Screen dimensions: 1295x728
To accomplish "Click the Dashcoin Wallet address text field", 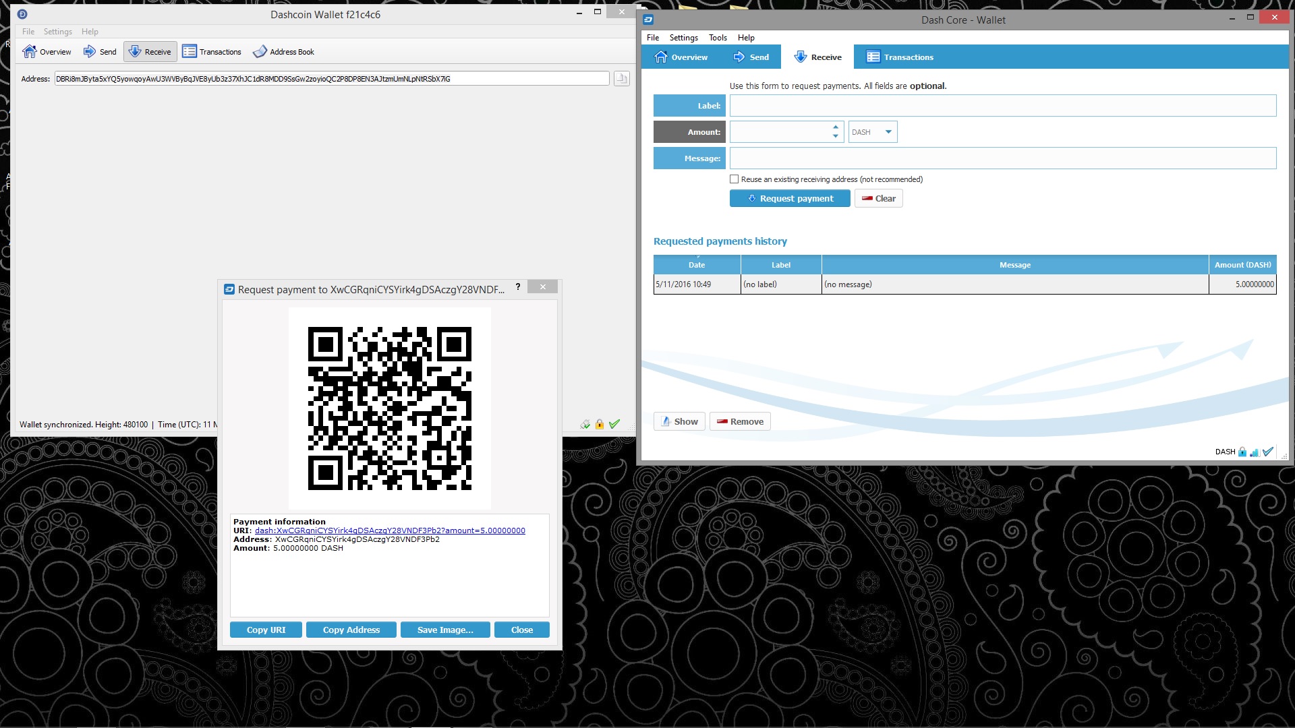I will click(332, 79).
